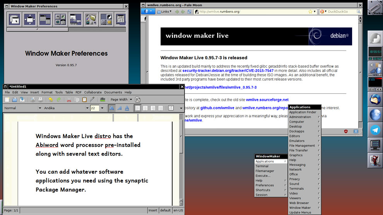
Task: Click the uBlock shield icon in status bar
Action: 346,131
